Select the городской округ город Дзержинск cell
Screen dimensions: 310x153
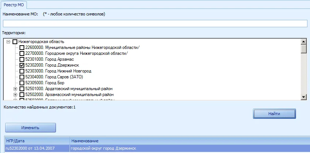(190, 148)
